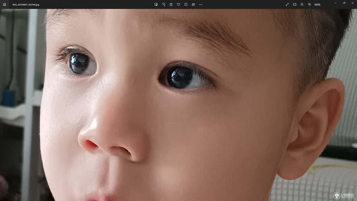The height and width of the screenshot is (201, 357).
Task: Click the Photos app icon in title bar
Action: coord(4,4)
